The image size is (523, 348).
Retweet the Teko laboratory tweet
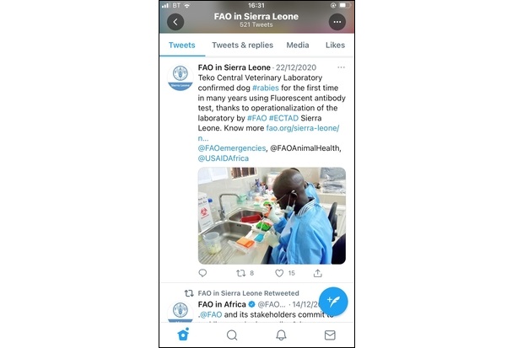pos(240,273)
